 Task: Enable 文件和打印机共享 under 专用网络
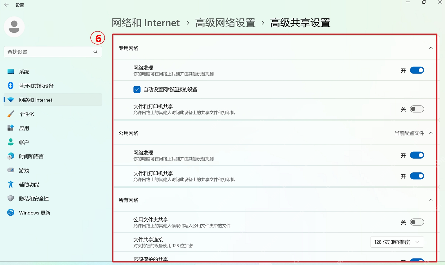(417, 109)
